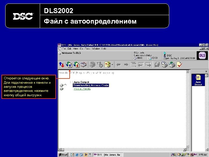The width and height of the screenshot is (209, 157).
Task: Click the global upload globe icon
Action: coord(69,65)
